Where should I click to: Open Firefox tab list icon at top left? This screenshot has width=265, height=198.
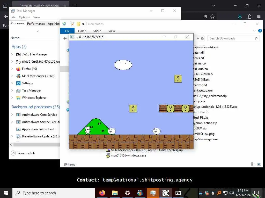click(x=5, y=6)
